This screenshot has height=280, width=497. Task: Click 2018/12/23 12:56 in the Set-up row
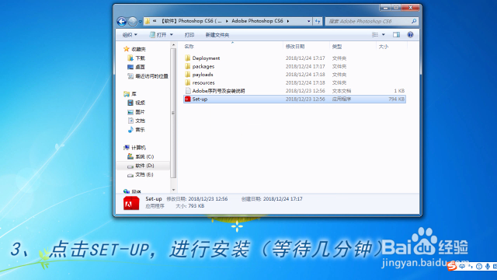[x=305, y=99]
